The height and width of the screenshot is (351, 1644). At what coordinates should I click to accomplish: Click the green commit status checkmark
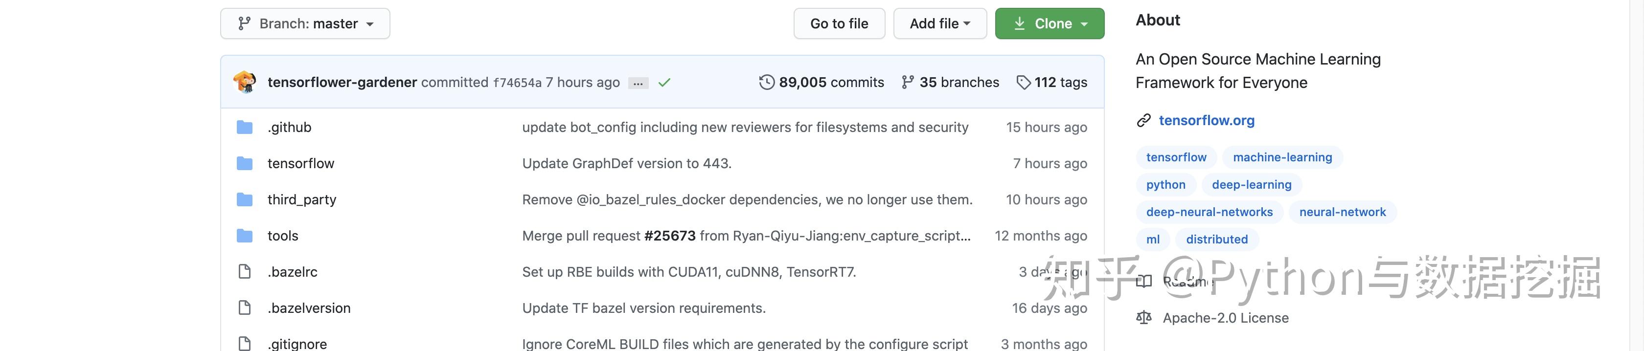664,82
